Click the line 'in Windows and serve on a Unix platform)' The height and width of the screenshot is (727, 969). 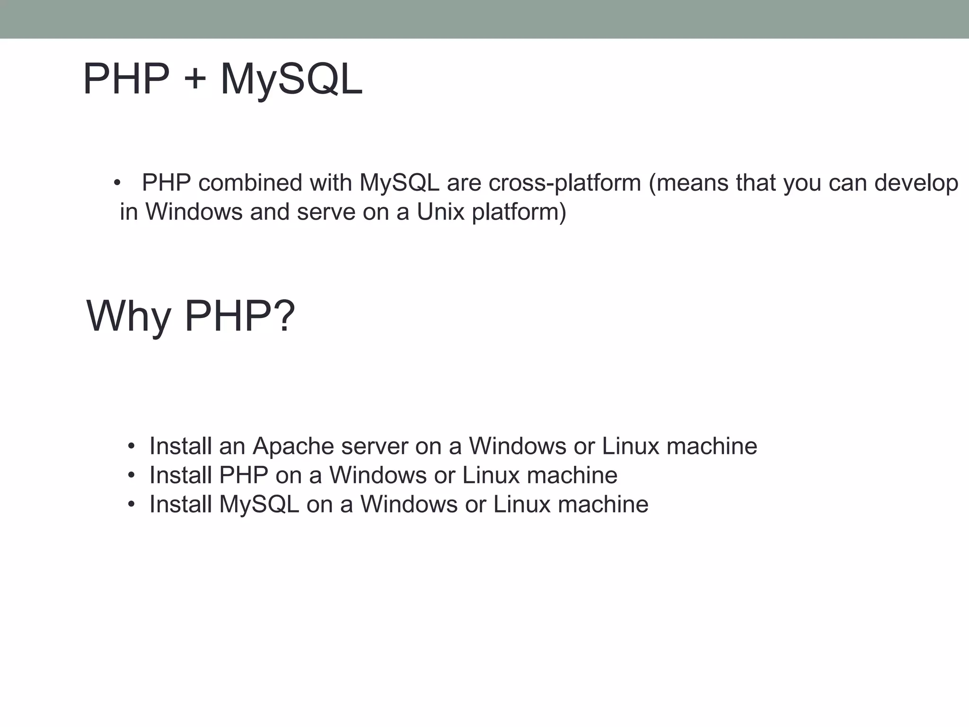point(343,212)
